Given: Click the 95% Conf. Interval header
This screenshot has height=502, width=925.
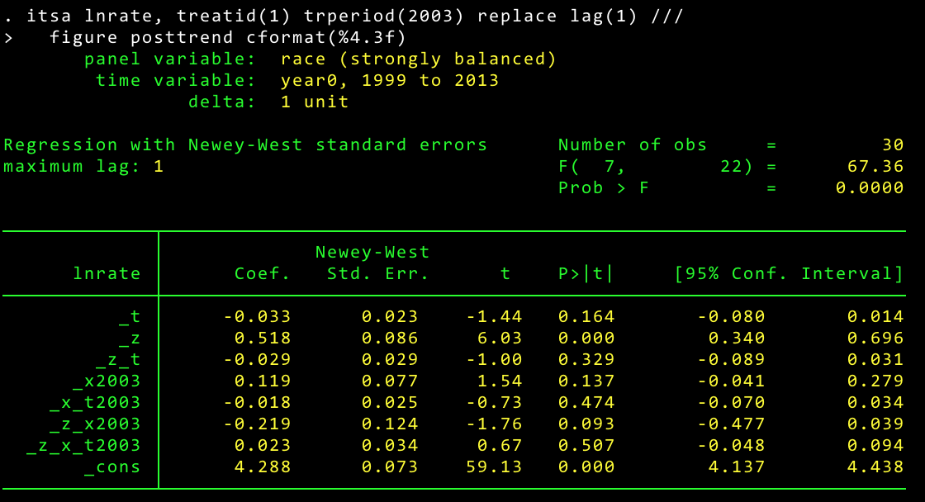Looking at the screenshot, I should click(x=789, y=273).
